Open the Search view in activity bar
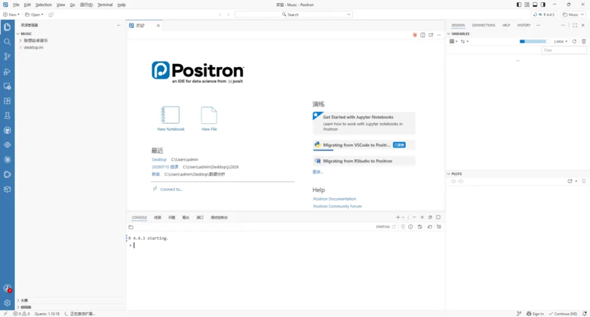Viewport: 590px width, 317px height. (7, 41)
